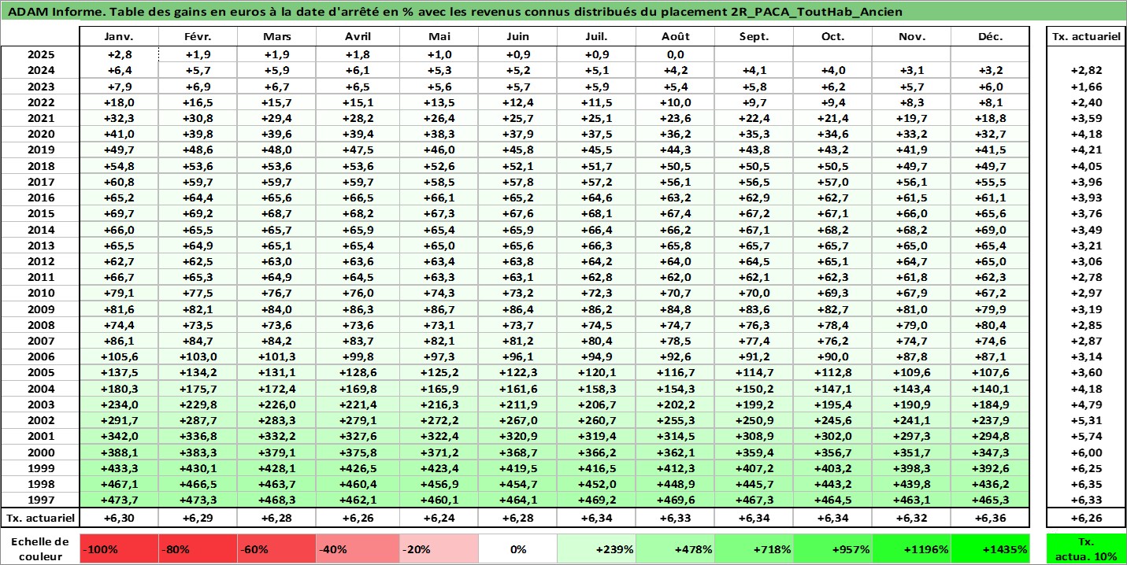Click the +302,0 cell for Oct. 2001
Screen dimensions: 1127x565
point(832,436)
